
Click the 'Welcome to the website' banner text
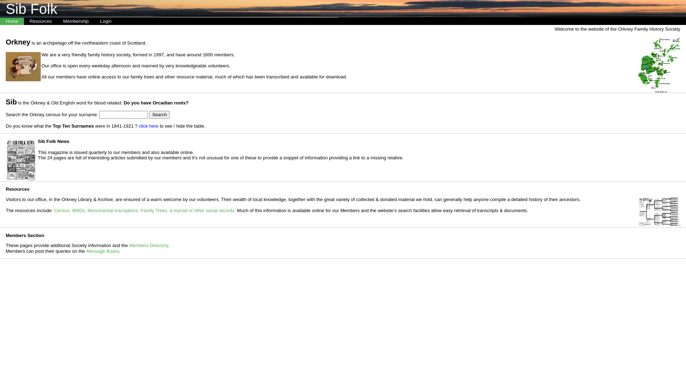pyautogui.click(x=617, y=29)
